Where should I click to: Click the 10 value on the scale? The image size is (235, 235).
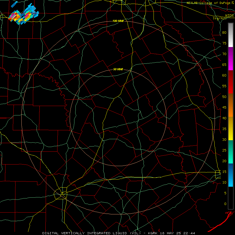pyautogui.click(x=224, y=183)
